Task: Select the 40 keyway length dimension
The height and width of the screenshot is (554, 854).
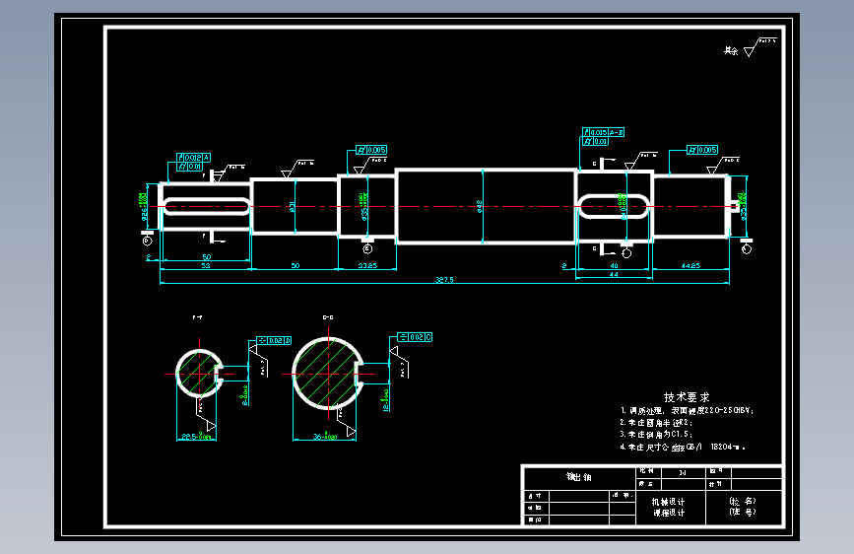Action: pyautogui.click(x=614, y=266)
